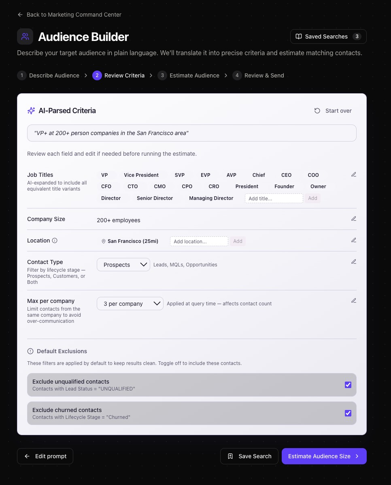
Task: Open the Prospects contact type dropdown
Action: coord(123,265)
